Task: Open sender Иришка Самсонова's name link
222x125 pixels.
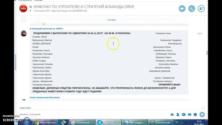Action: [46, 28]
